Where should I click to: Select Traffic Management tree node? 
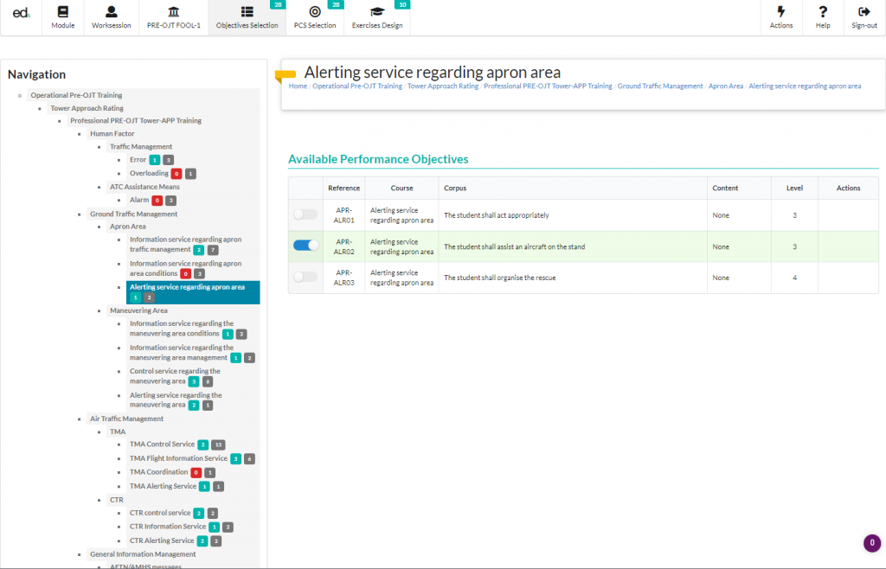coord(141,147)
